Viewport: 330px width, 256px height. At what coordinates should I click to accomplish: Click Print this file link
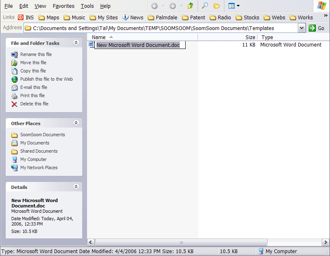point(33,95)
